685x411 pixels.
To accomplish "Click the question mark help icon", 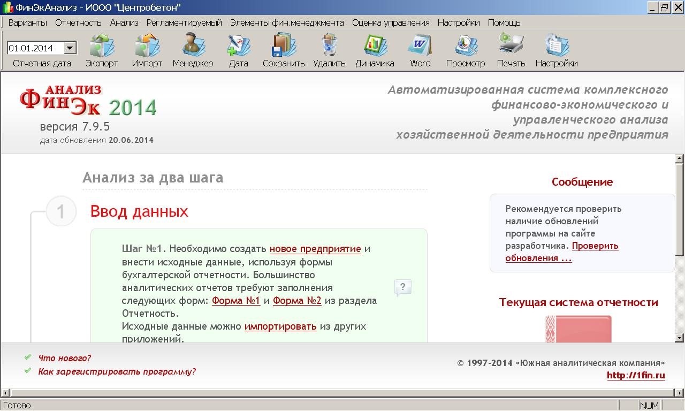I will [x=404, y=287].
